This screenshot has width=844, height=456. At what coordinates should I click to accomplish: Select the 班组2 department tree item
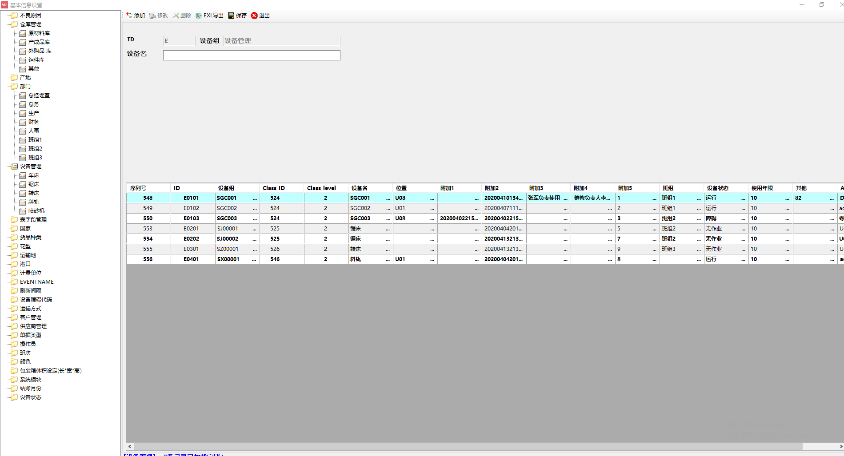[x=35, y=149]
